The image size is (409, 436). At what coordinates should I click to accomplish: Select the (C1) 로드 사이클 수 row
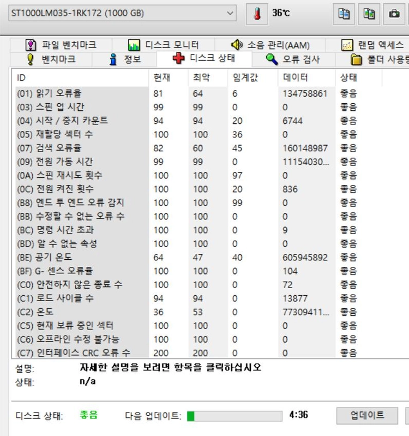pos(197,298)
